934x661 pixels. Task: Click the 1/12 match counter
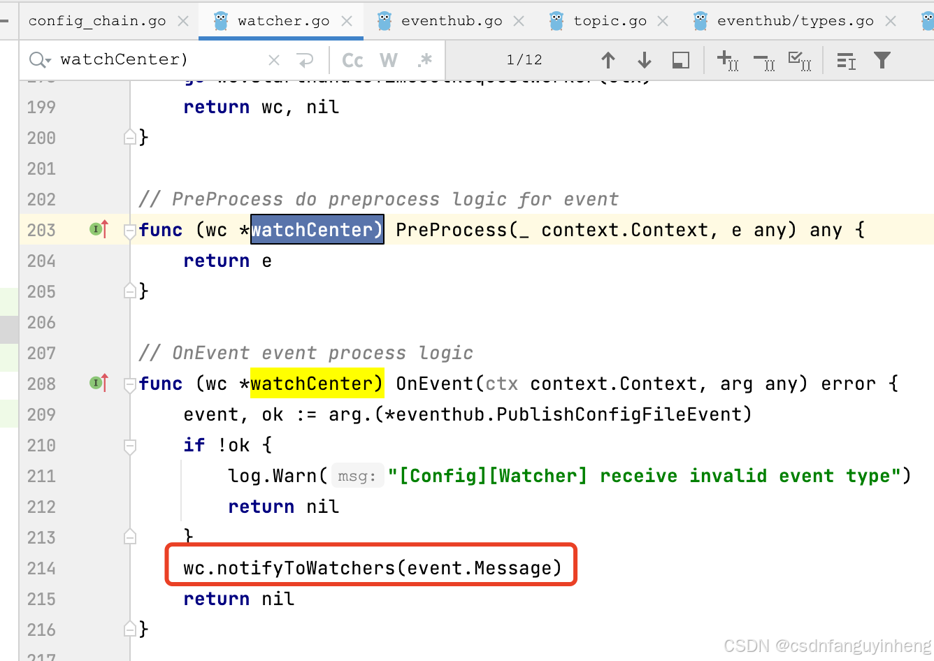524,60
